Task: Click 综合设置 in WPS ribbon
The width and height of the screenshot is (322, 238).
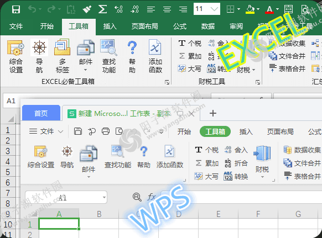Action: pyautogui.click(x=41, y=157)
